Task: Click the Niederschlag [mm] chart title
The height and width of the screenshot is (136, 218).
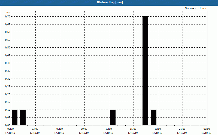Action: 110,2
